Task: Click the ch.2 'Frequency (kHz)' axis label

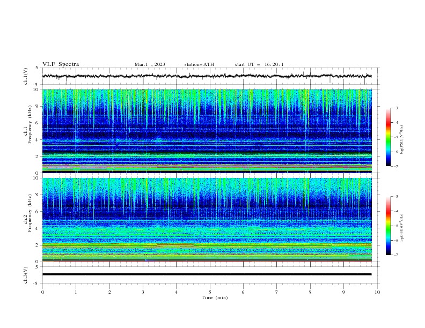Action: [x=30, y=213]
